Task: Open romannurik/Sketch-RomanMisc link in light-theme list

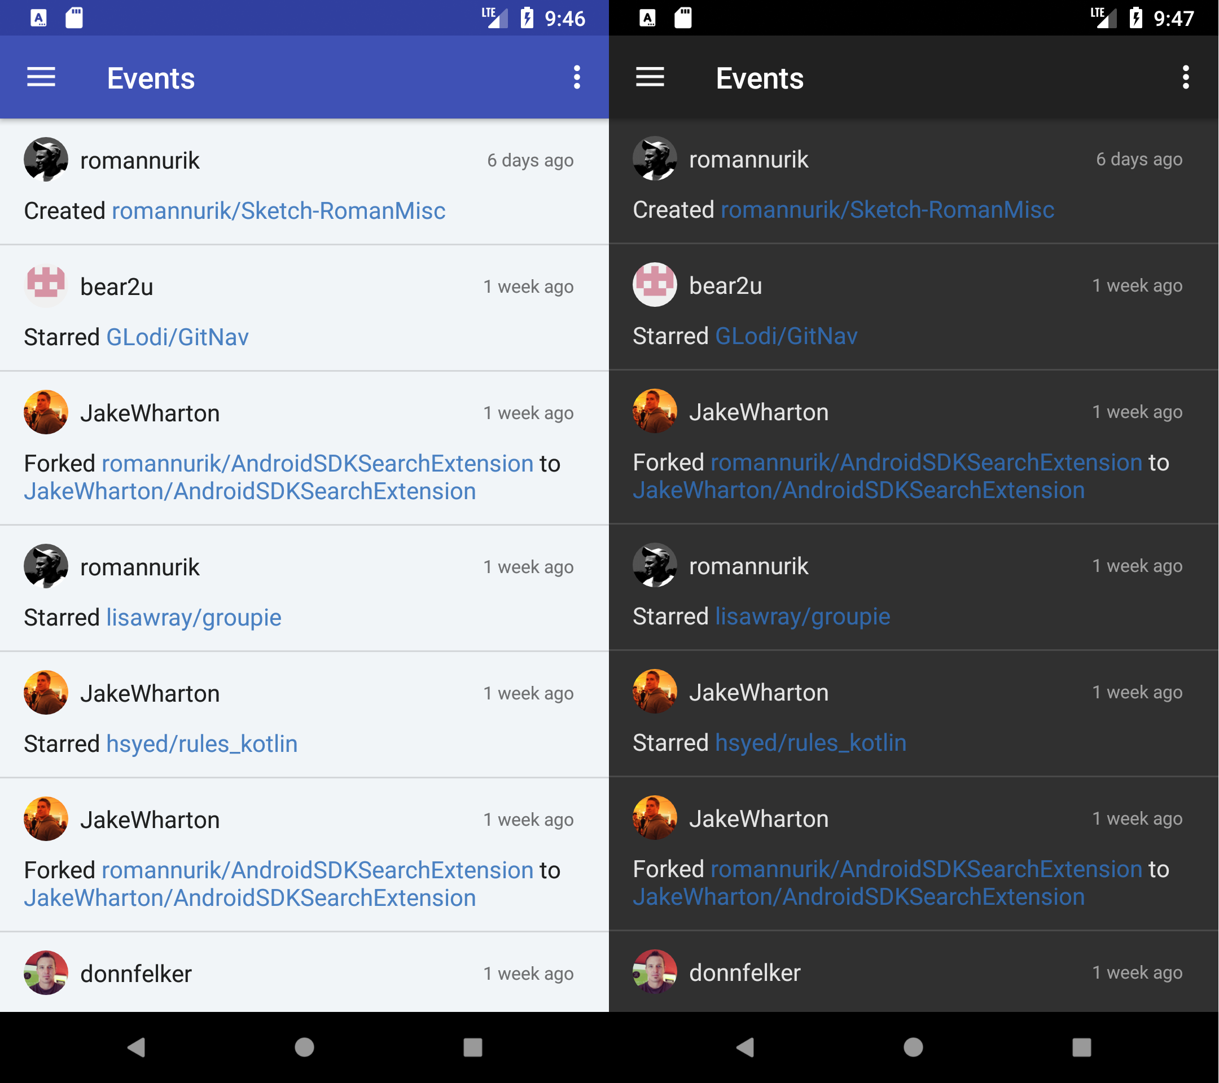Action: click(279, 211)
